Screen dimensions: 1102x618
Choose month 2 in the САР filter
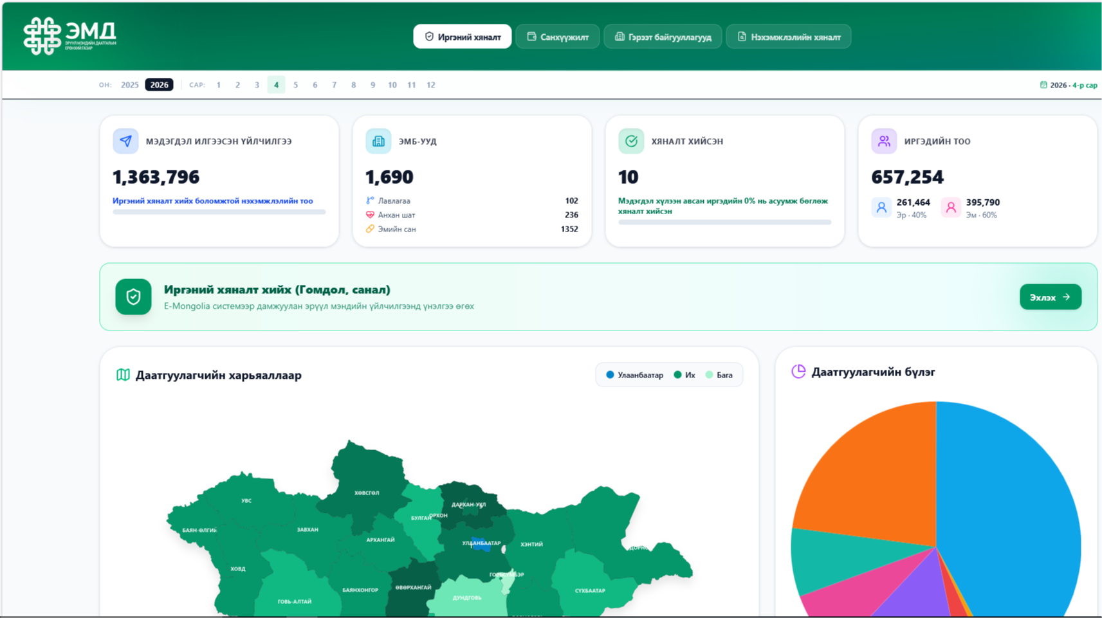pyautogui.click(x=238, y=85)
